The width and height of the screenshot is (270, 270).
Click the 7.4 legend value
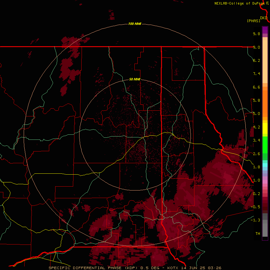pyautogui.click(x=256, y=74)
